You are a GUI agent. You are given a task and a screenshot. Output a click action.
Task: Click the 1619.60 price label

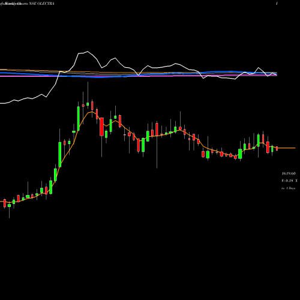pos(289,173)
